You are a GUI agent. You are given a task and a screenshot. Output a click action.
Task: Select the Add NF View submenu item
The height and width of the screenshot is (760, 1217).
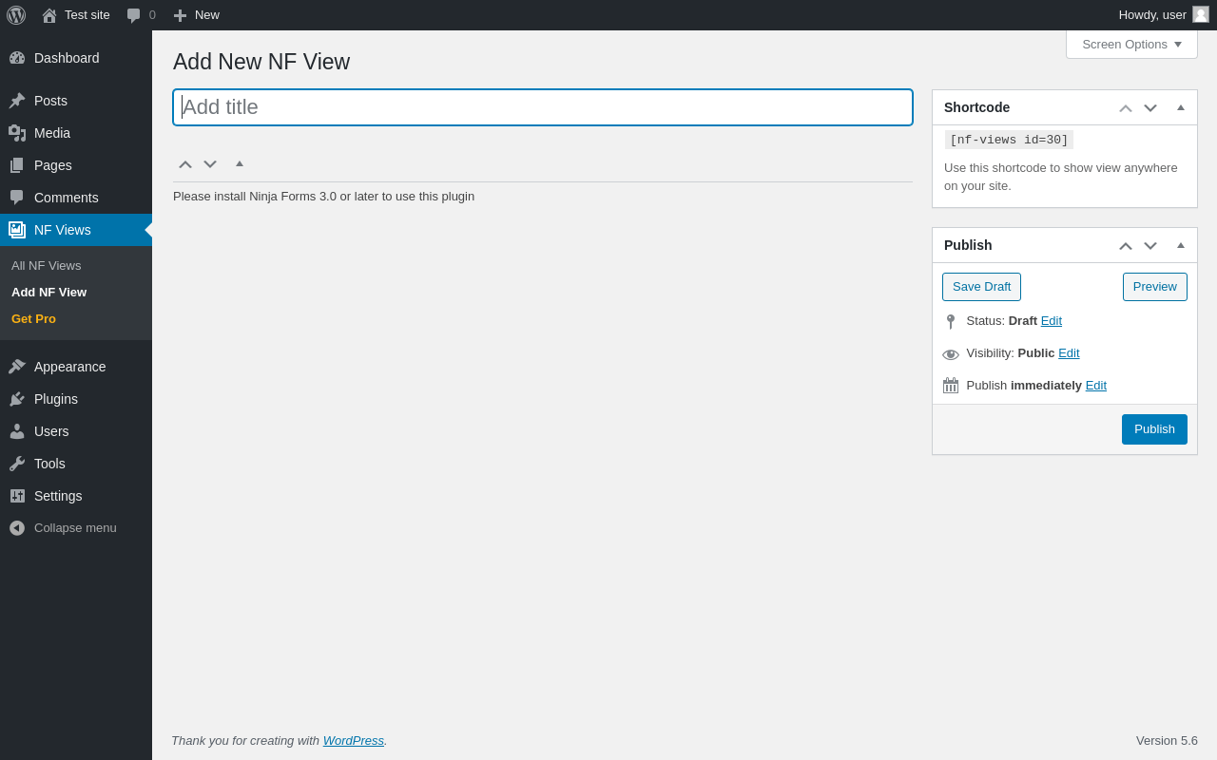click(48, 293)
